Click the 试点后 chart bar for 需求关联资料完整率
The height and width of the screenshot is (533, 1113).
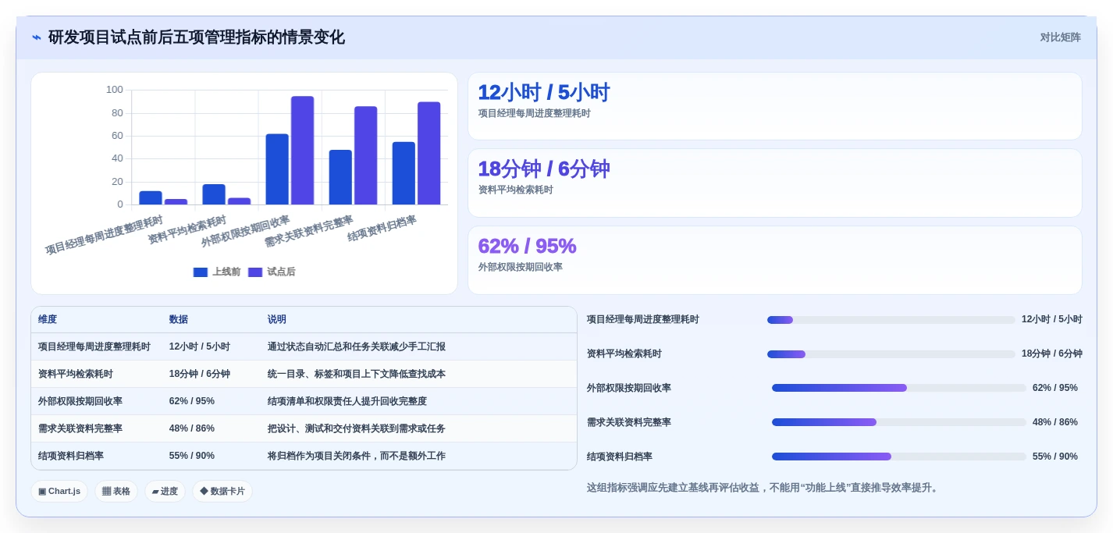click(366, 155)
